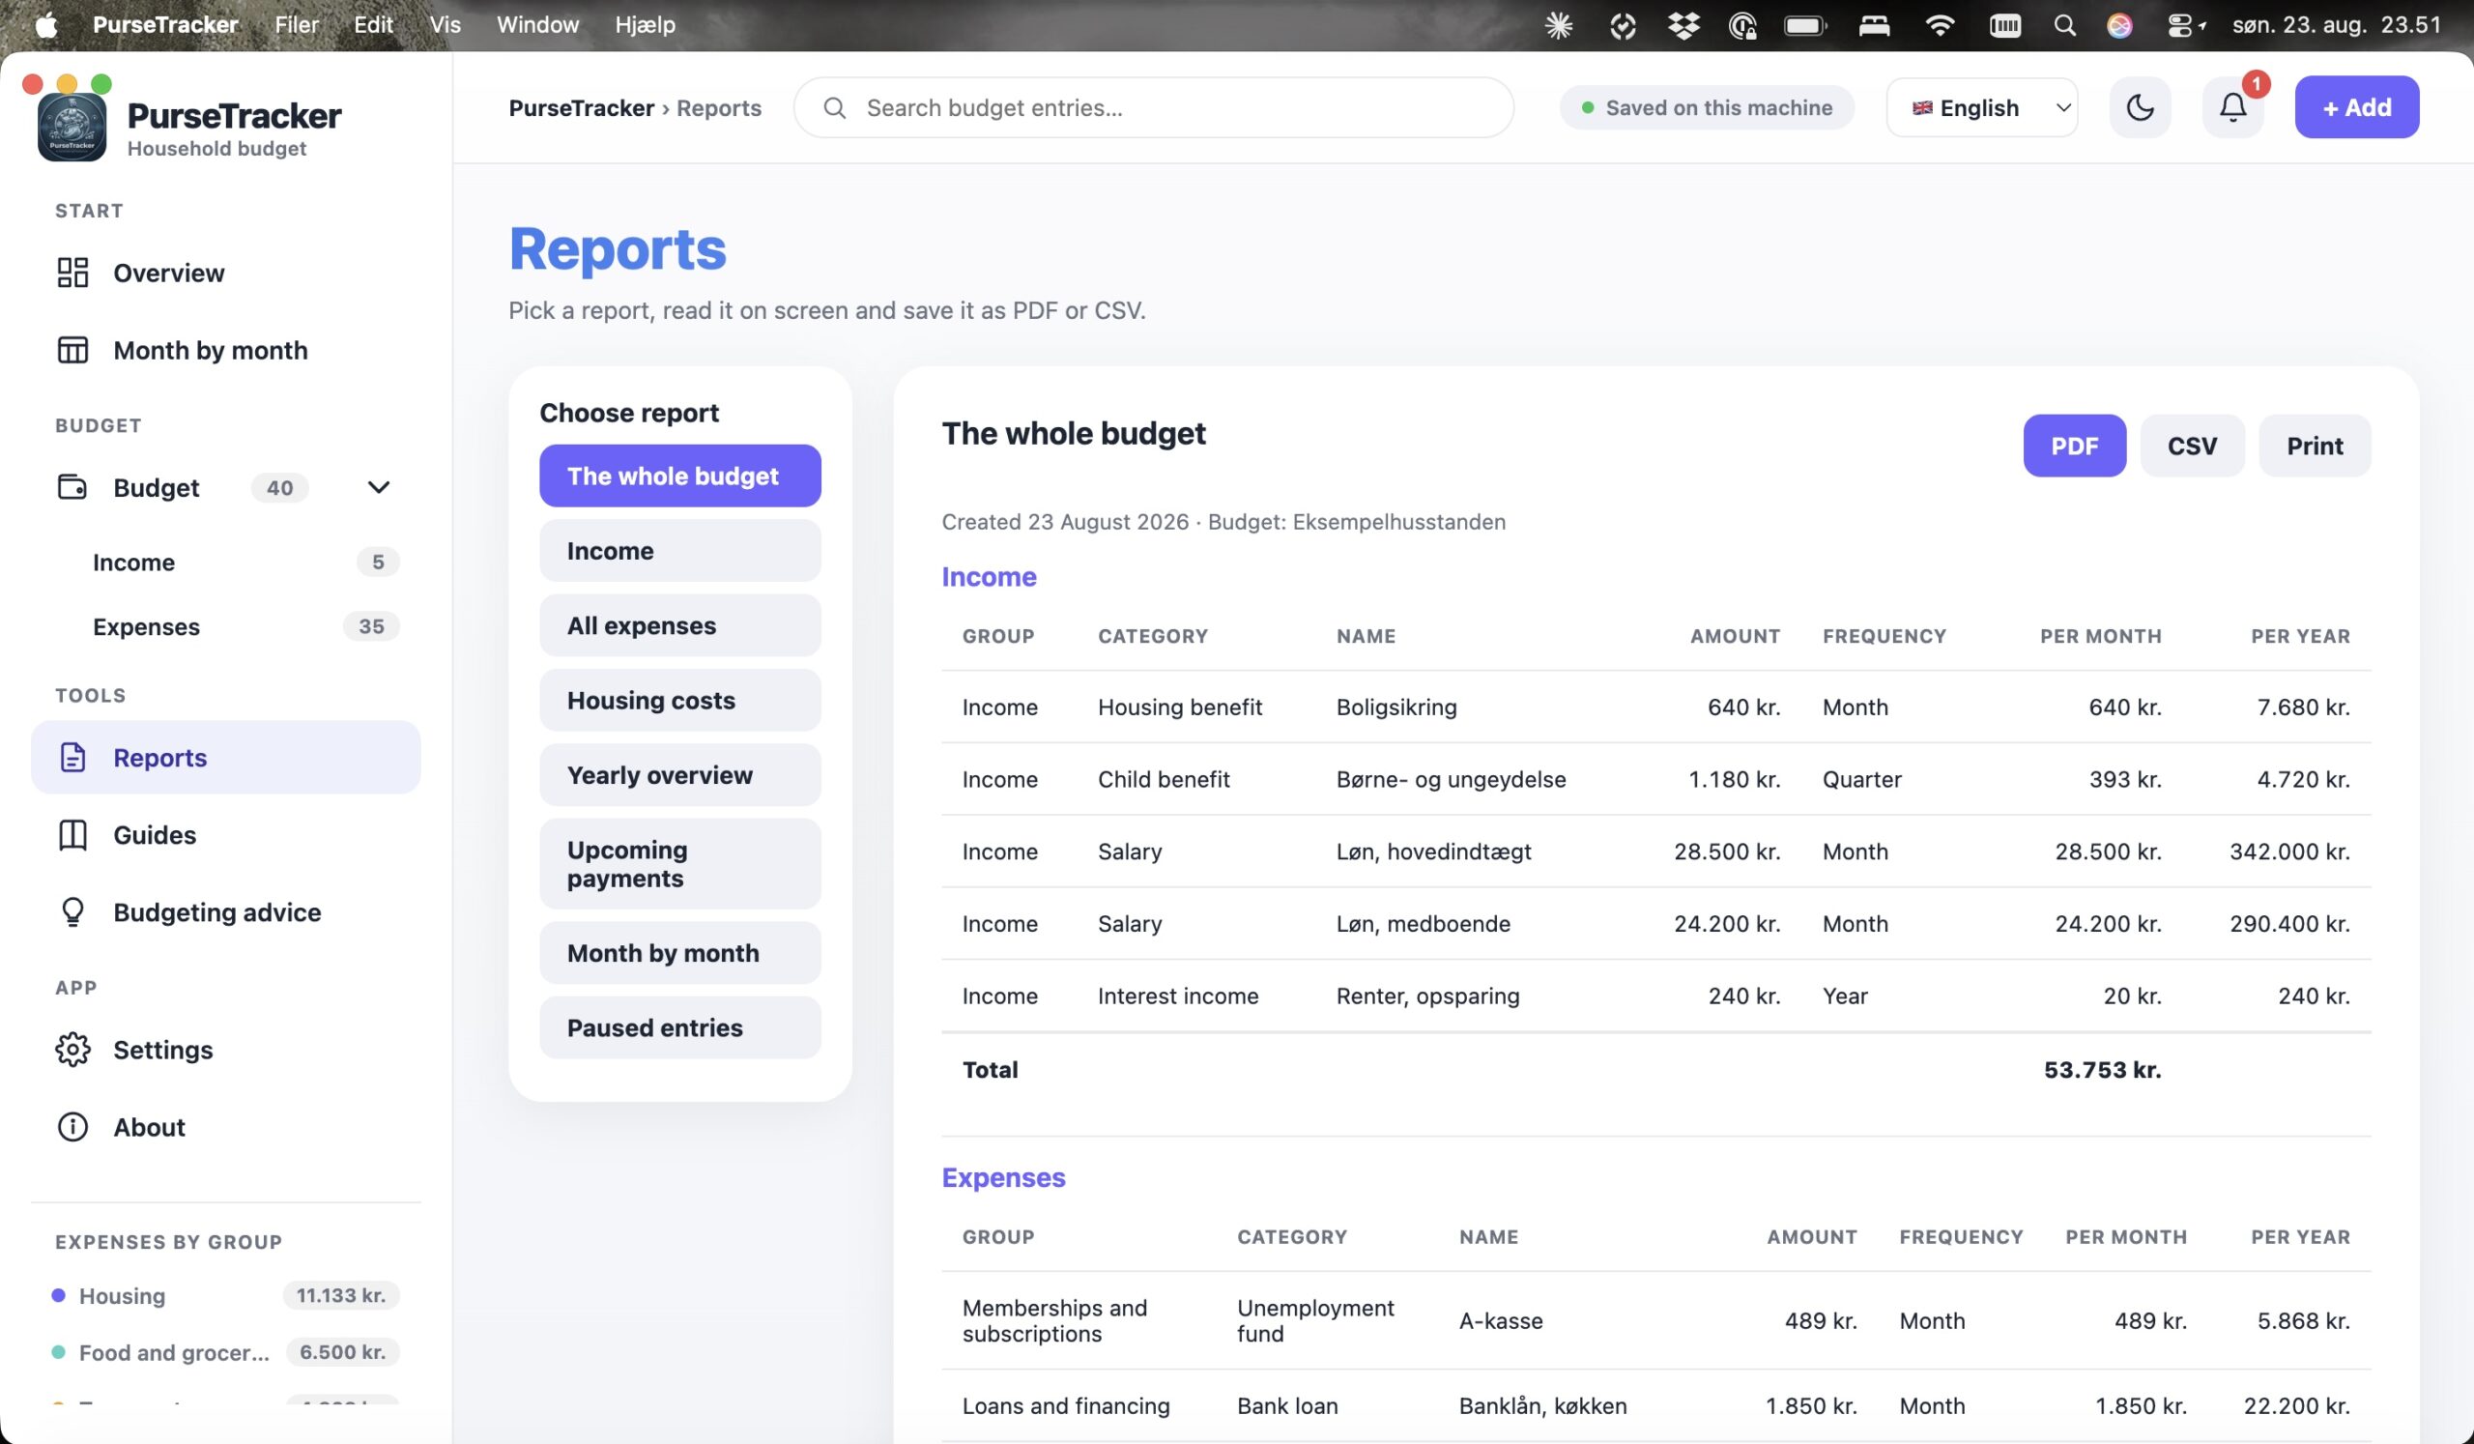The width and height of the screenshot is (2474, 1444).
Task: Click the Siri icon in menu bar
Action: pyautogui.click(x=2119, y=25)
